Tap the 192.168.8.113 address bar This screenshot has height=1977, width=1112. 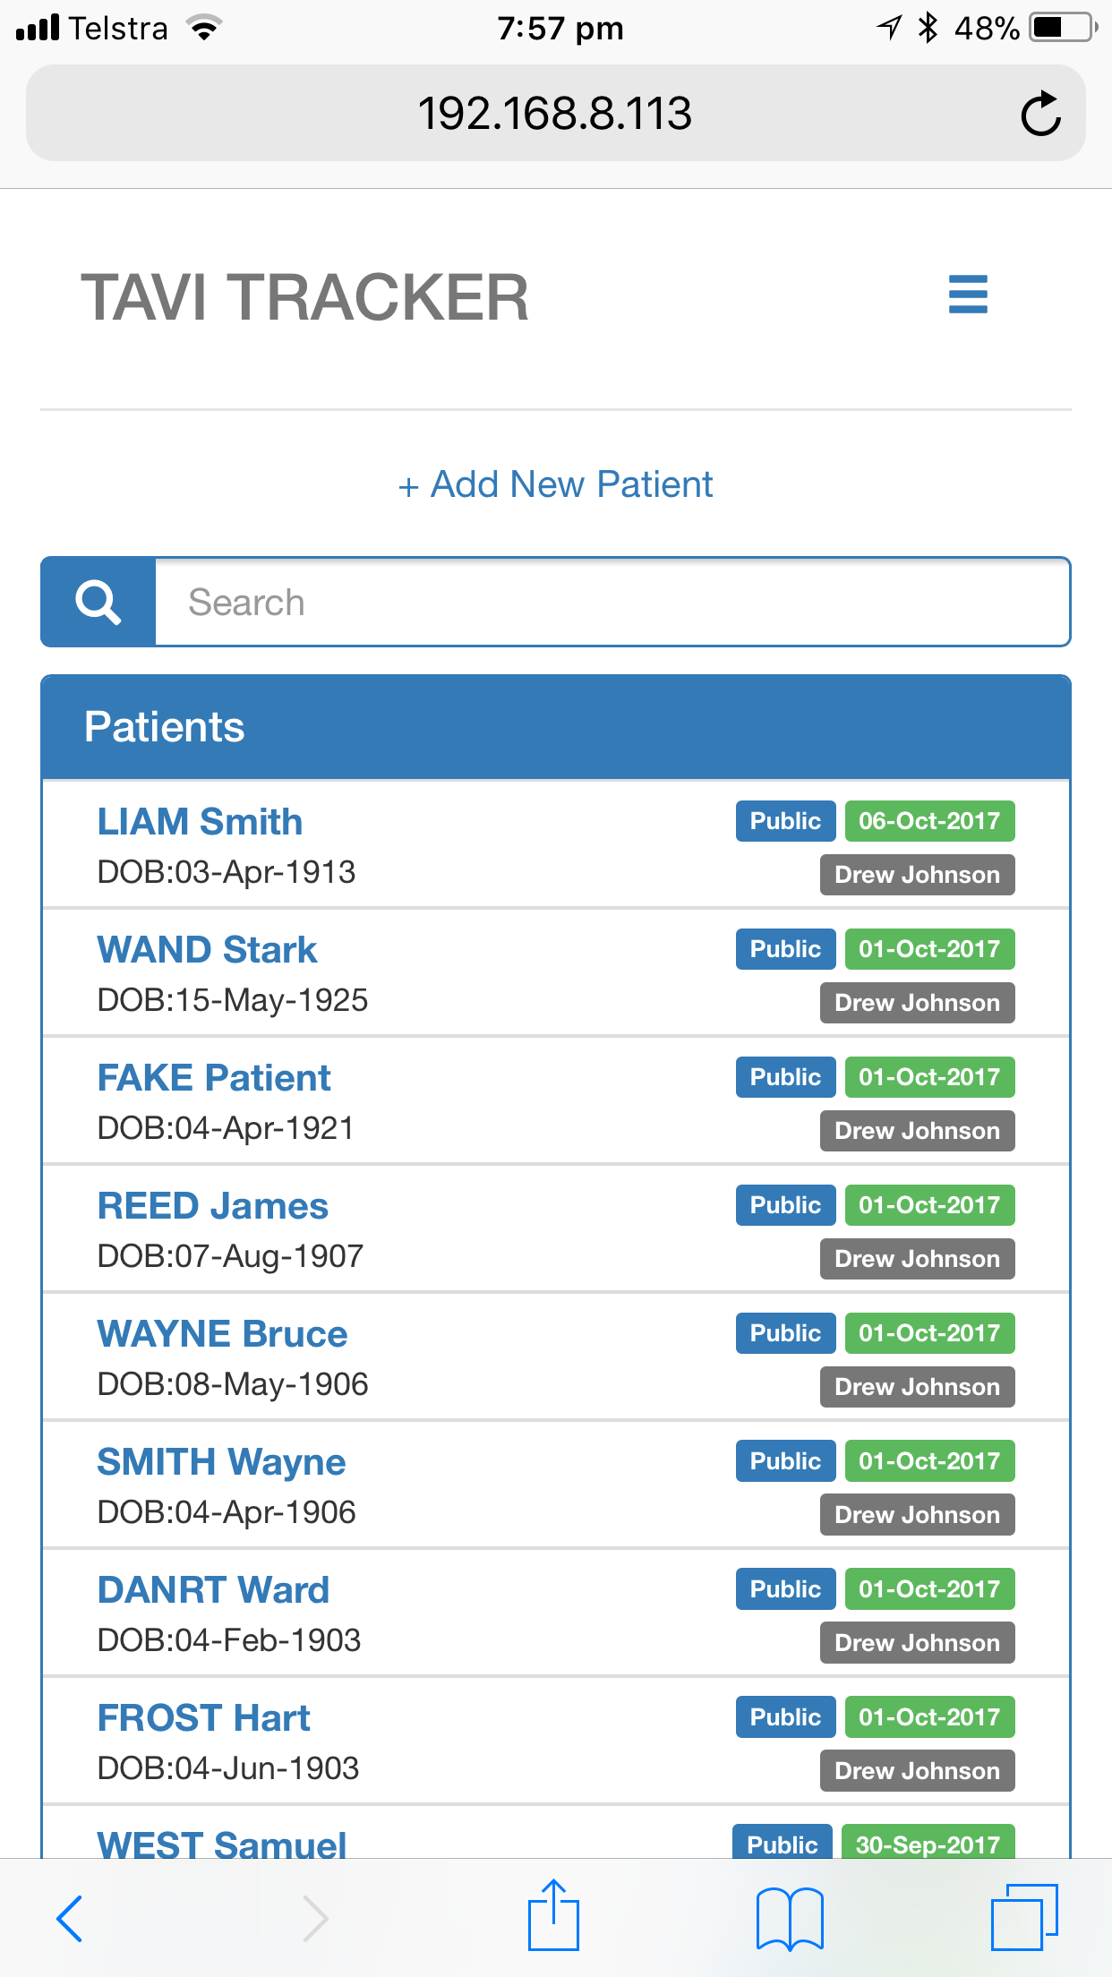pos(554,114)
